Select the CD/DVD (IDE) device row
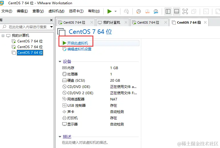The height and width of the screenshot is (148, 220). point(100,87)
